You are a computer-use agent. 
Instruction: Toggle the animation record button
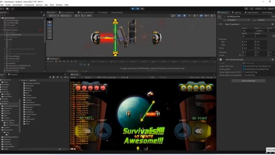point(56,62)
